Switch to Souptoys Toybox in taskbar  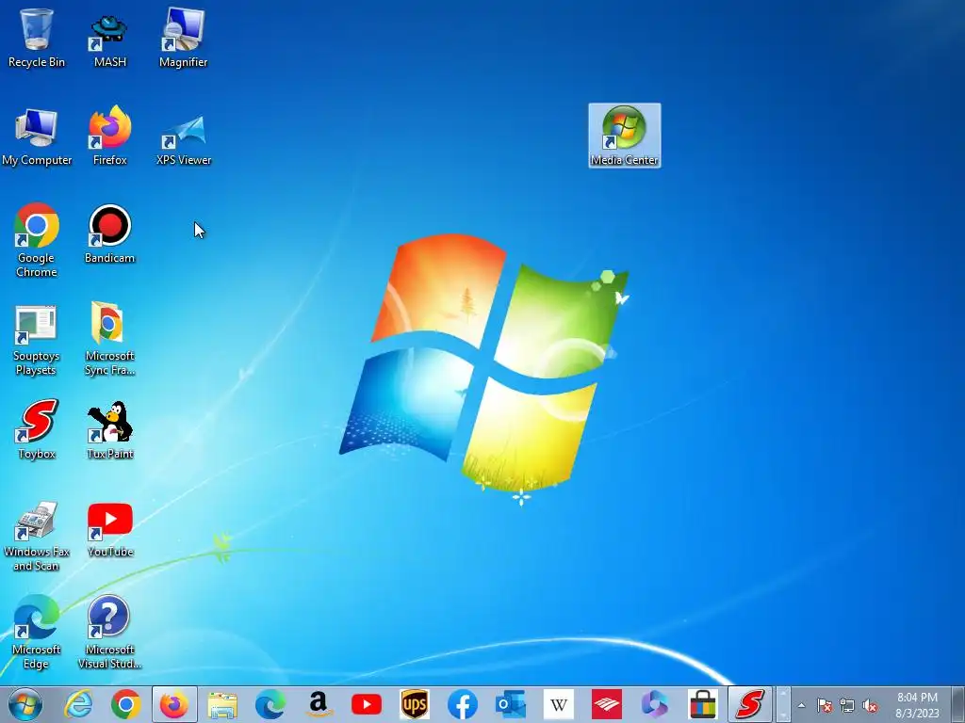[750, 704]
